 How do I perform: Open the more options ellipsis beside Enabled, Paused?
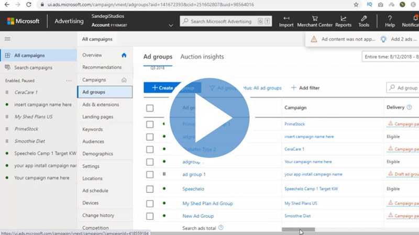pos(69,81)
